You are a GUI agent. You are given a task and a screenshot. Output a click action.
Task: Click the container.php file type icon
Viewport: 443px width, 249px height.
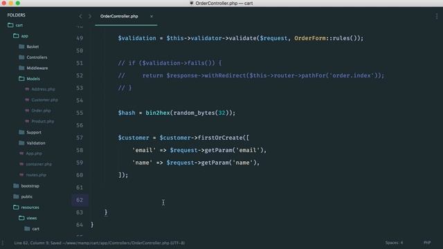click(21, 165)
